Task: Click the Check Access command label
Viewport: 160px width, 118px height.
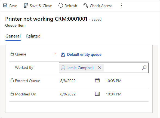Action: (101, 6)
